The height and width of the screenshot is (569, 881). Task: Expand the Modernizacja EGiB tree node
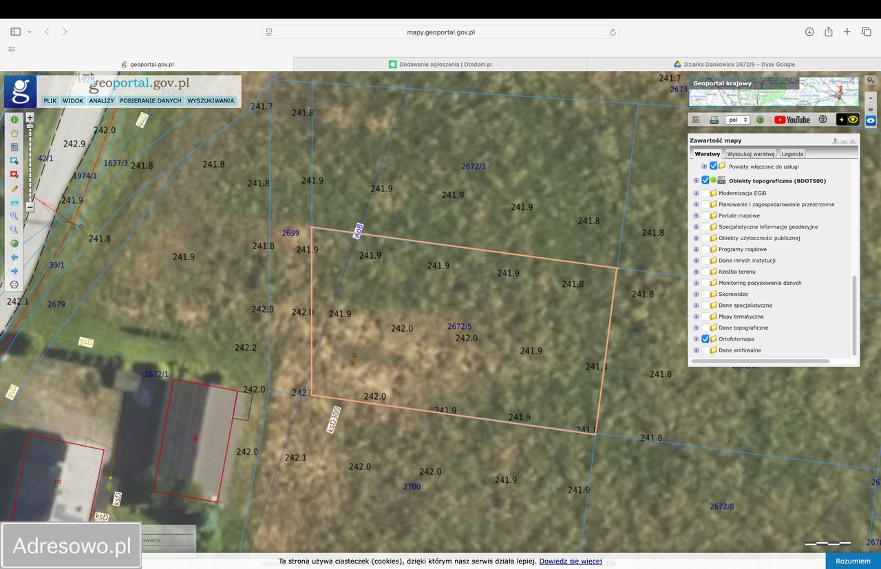click(696, 193)
